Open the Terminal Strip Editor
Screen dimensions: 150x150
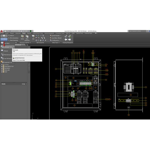(22, 36)
